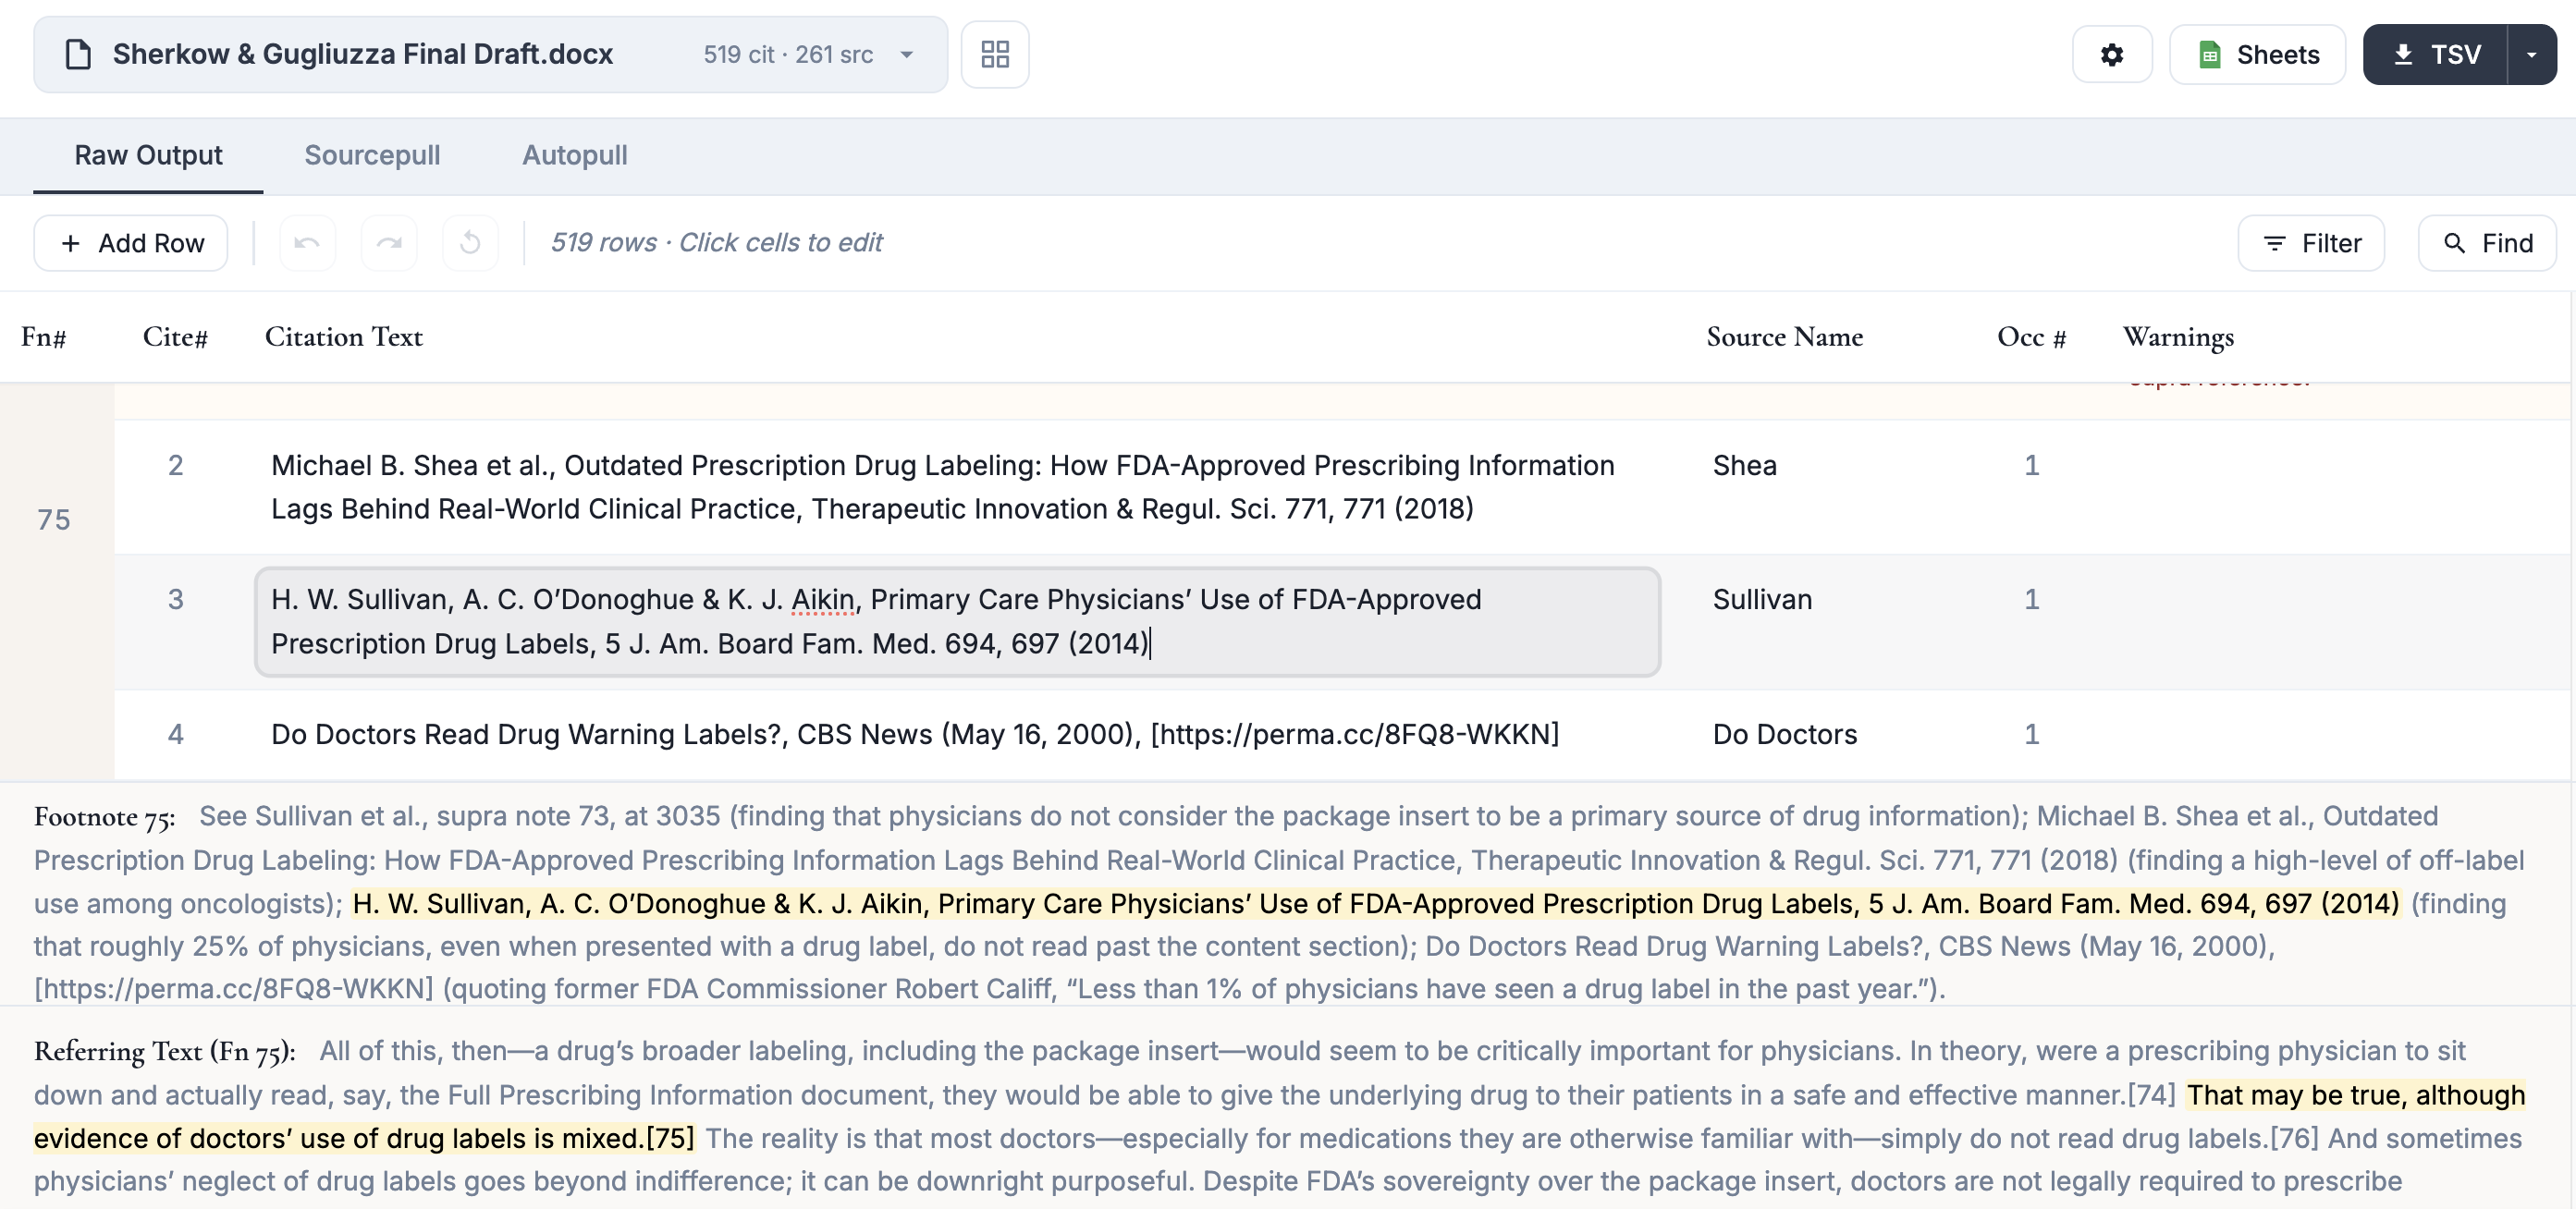Open the Filter panel
This screenshot has width=2576, height=1209.
(x=2311, y=242)
